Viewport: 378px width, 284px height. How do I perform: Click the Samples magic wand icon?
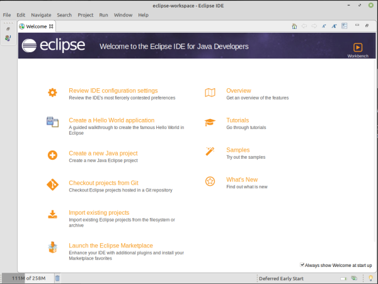(210, 152)
